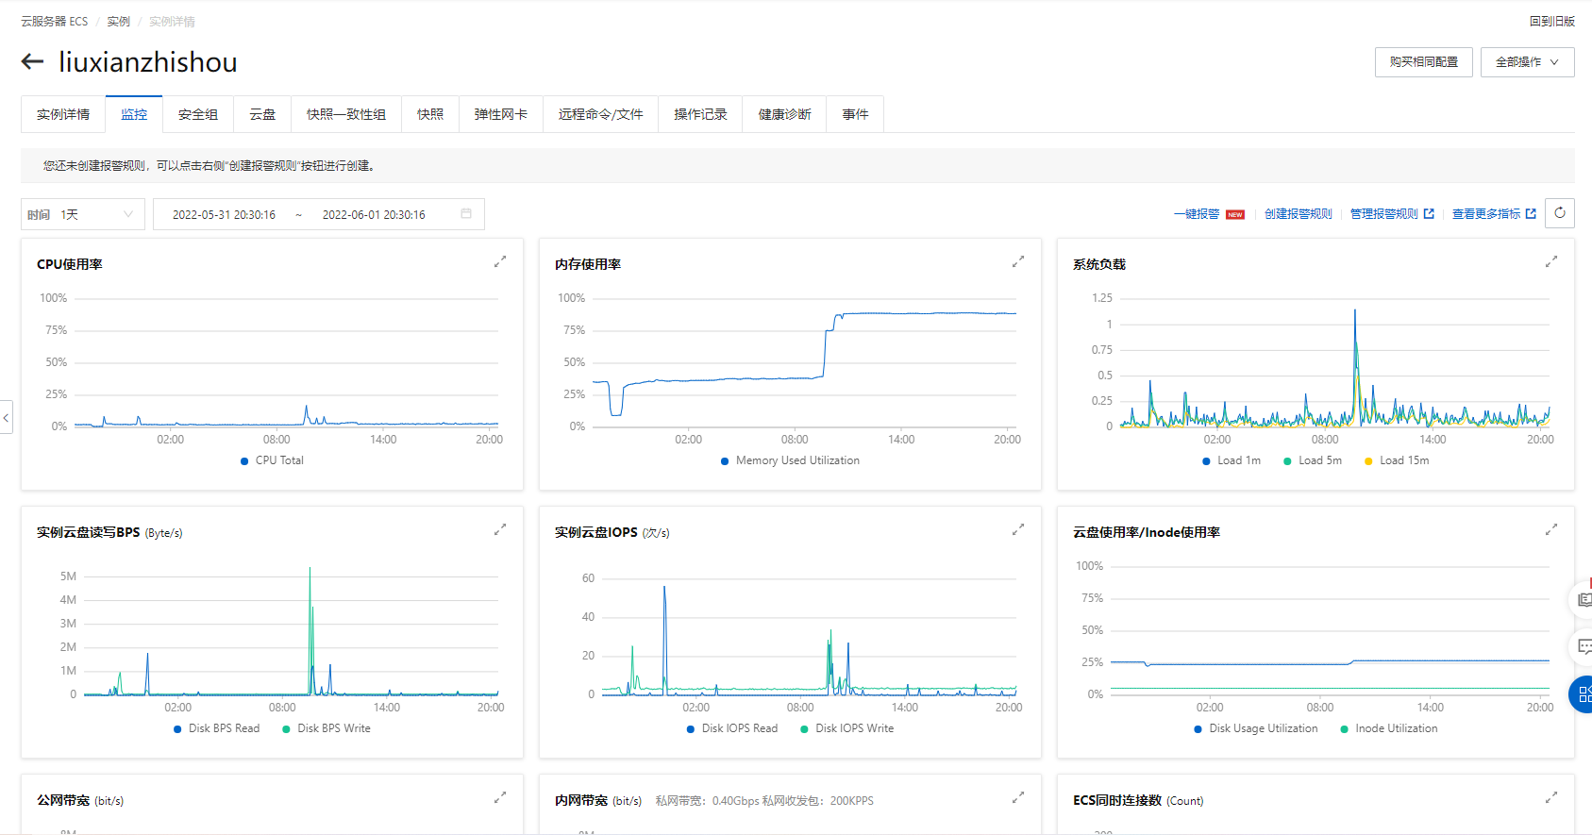Expand the 系统负载 chart to fullscreen
Viewport: 1592px width, 835px height.
(1550, 261)
